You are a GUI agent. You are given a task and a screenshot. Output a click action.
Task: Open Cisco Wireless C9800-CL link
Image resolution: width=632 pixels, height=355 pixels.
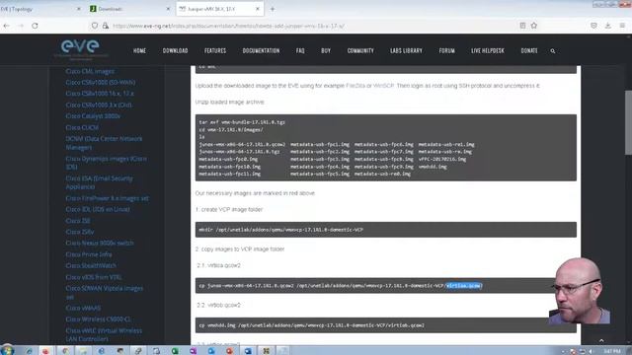pos(99,319)
